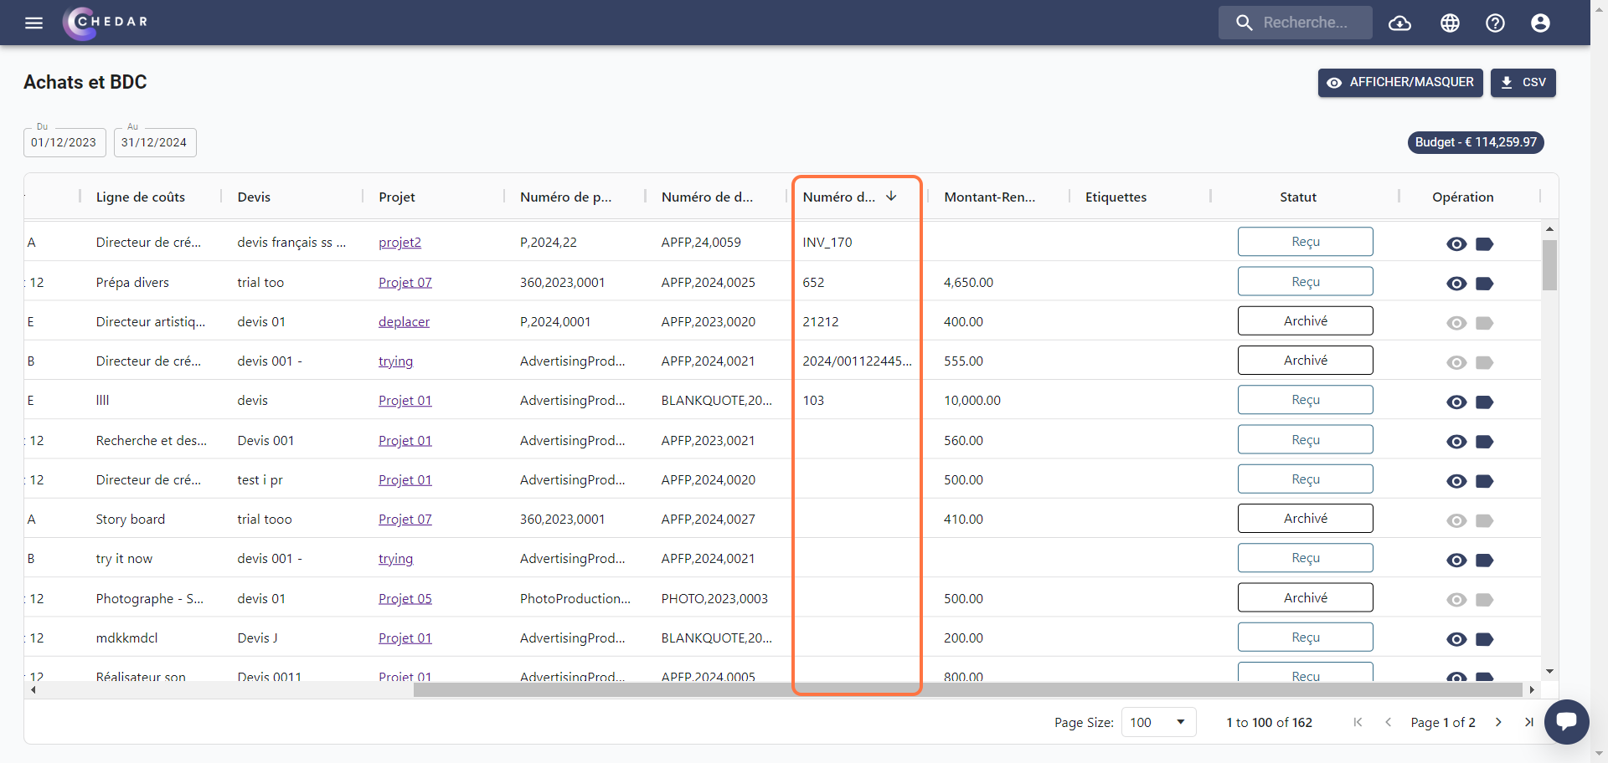Click the AFFICHER/MASQUER button

click(x=1400, y=83)
